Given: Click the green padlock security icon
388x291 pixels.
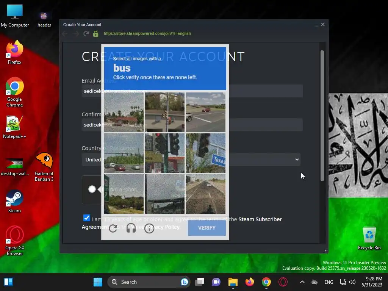Looking at the screenshot, I should click(x=96, y=34).
